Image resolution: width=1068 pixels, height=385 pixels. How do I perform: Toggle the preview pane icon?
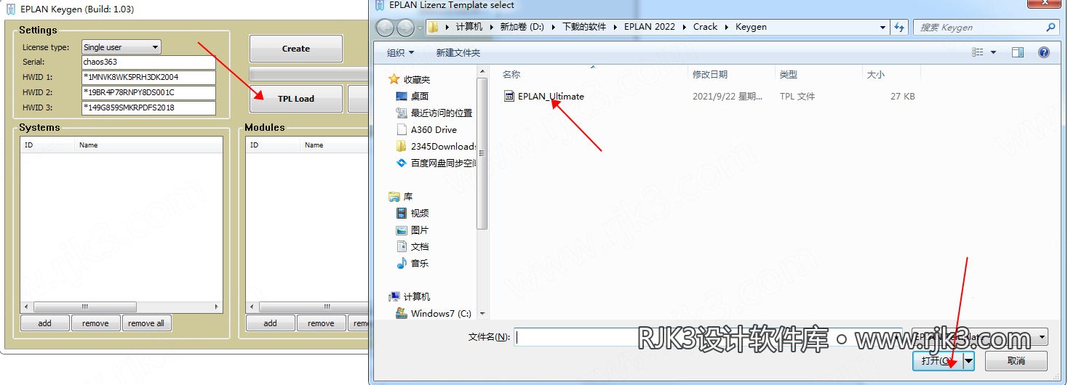click(x=1018, y=52)
